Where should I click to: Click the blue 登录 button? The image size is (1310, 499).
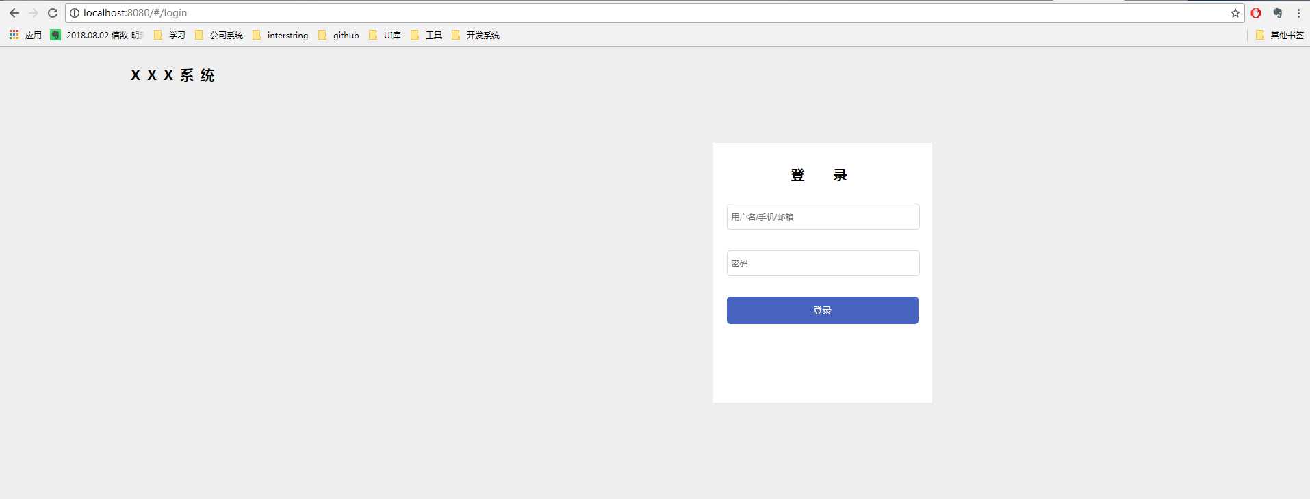[823, 310]
